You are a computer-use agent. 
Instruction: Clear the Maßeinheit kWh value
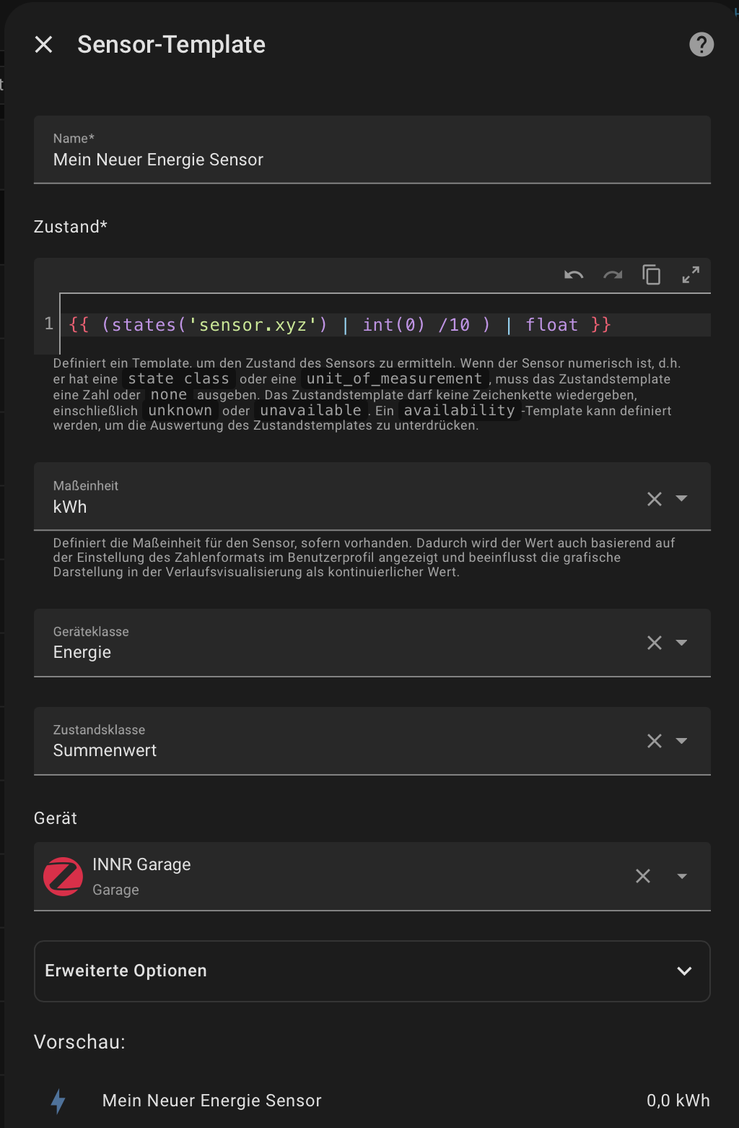coord(655,499)
